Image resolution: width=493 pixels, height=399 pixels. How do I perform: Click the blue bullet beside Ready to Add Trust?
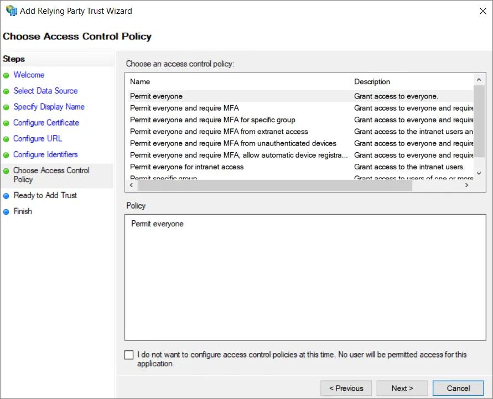pyautogui.click(x=6, y=196)
